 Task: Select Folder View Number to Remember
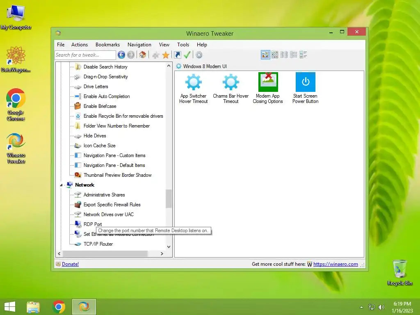point(116,126)
